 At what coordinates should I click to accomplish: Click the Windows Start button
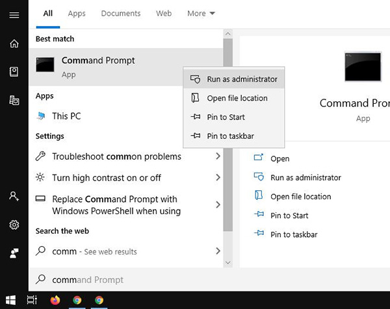coord(10,300)
